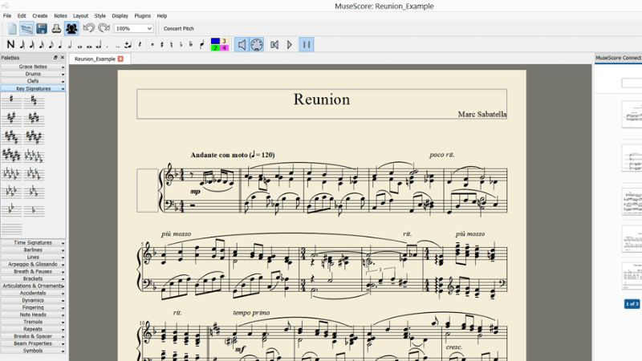
Task: Expand the Barlines palette
Action: click(33, 250)
